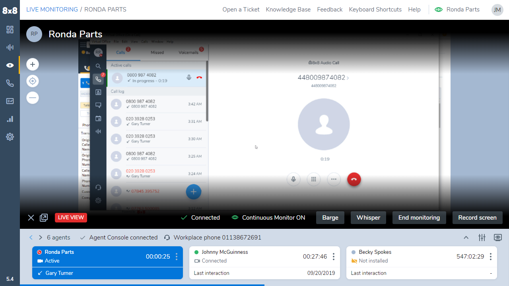Click the JM user avatar

coord(497,10)
